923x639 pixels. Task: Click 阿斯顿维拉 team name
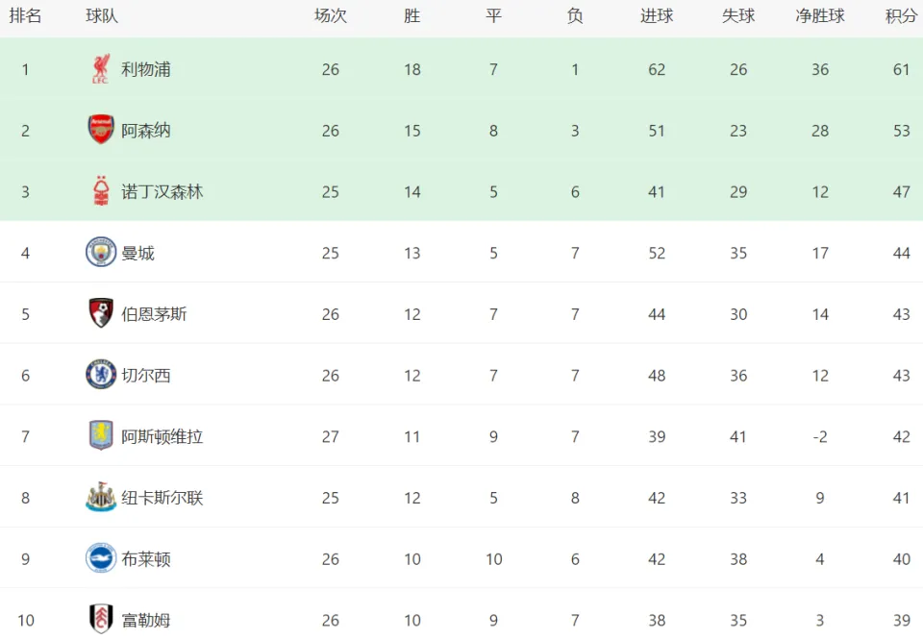[x=162, y=436]
